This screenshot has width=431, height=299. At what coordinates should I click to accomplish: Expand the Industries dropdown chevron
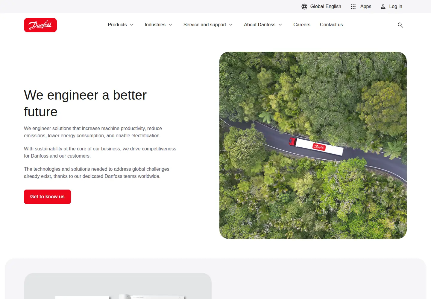[170, 25]
